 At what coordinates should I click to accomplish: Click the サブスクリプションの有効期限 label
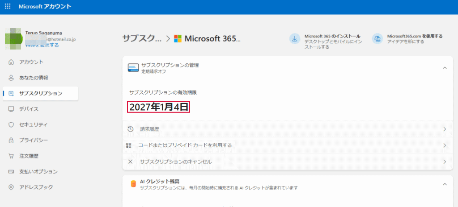click(x=163, y=92)
